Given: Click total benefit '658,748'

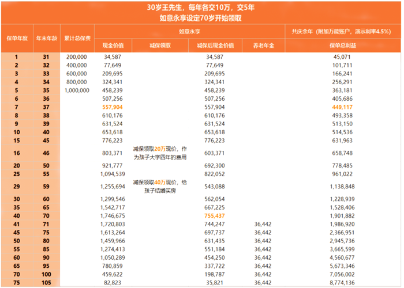Looking at the screenshot, I should [x=342, y=153].
